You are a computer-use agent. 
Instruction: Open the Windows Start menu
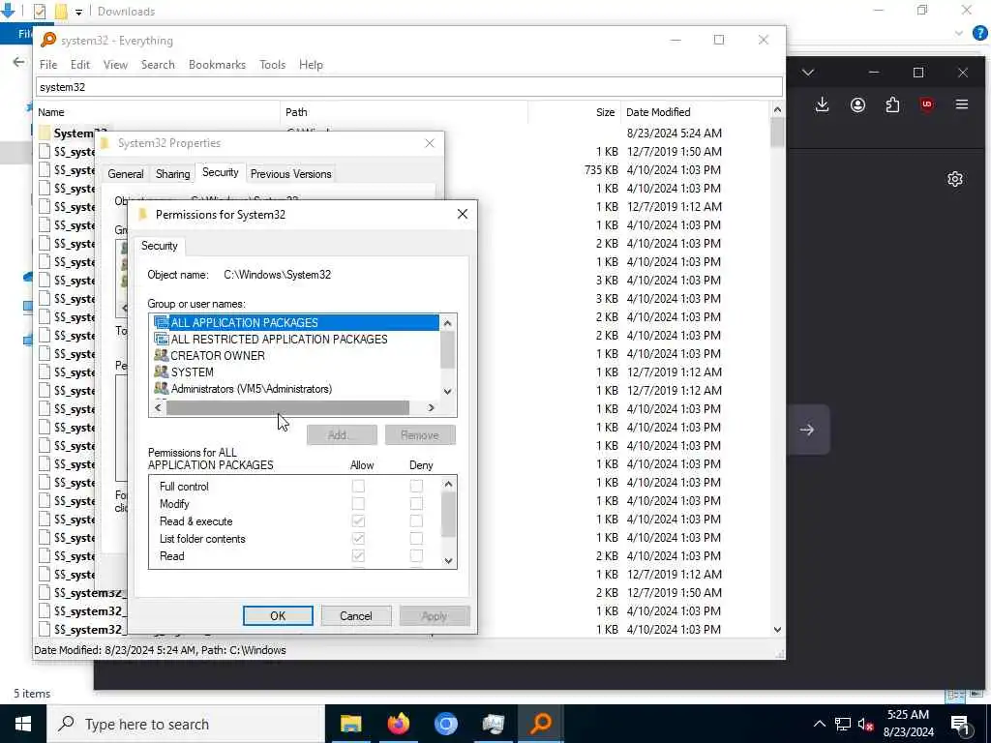pos(23,724)
